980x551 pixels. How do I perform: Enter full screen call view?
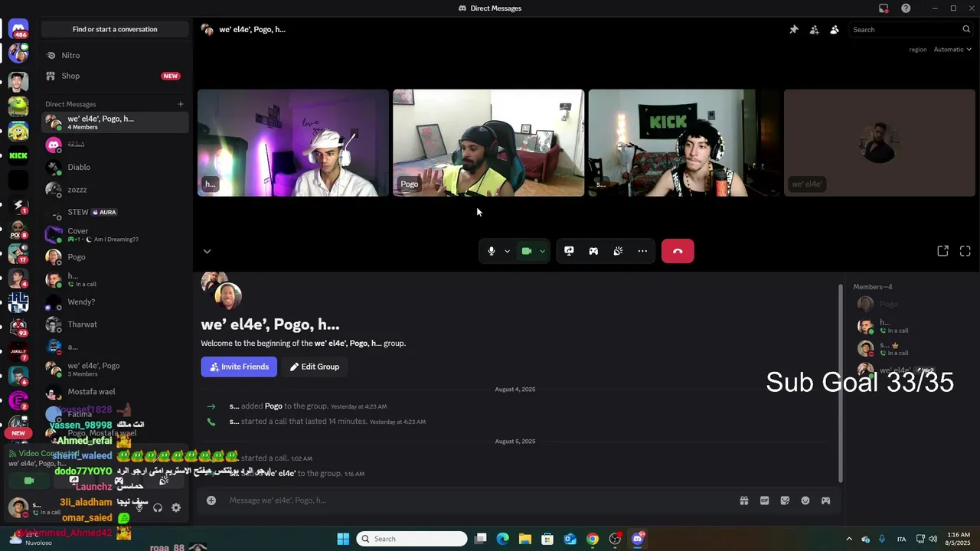[x=965, y=251]
